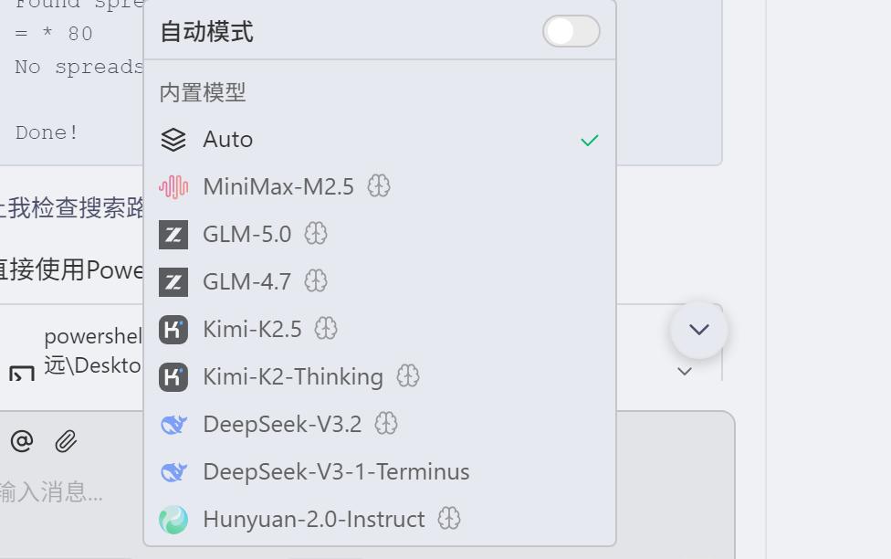The image size is (891, 559).
Task: Select the Kimi-K2-Thinking model
Action: pyautogui.click(x=292, y=376)
